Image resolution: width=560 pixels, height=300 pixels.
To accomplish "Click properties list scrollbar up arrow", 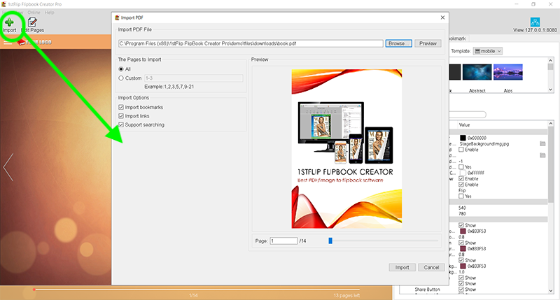I will [550, 124].
